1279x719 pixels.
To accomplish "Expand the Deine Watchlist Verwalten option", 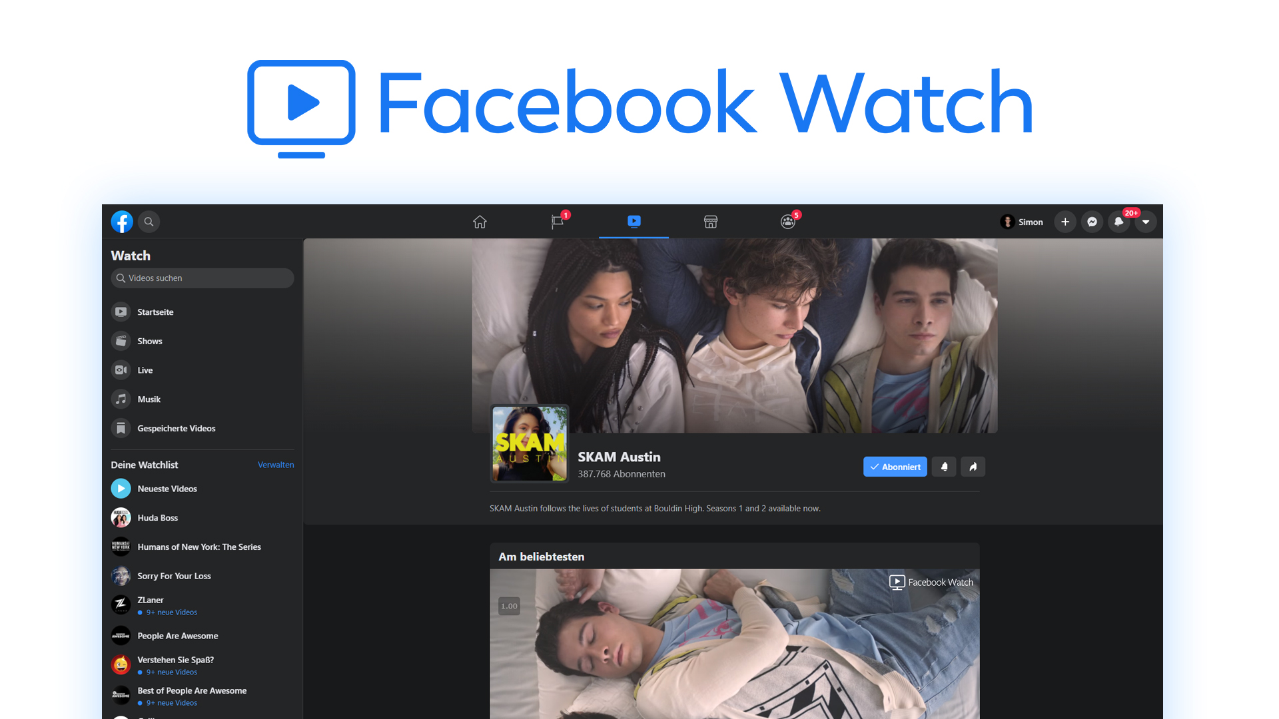I will [276, 465].
